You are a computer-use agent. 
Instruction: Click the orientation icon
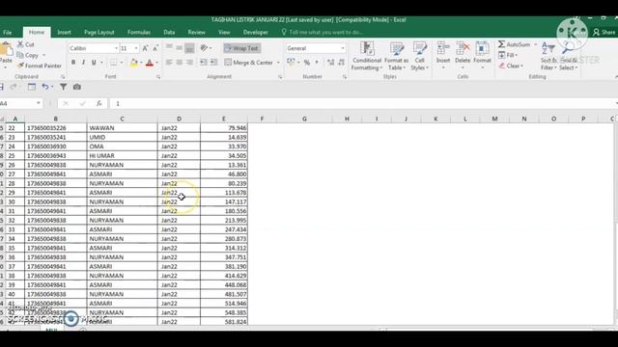tap(204, 48)
